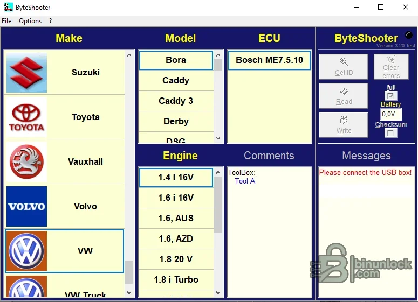Select the VW Truck logo

(26, 286)
